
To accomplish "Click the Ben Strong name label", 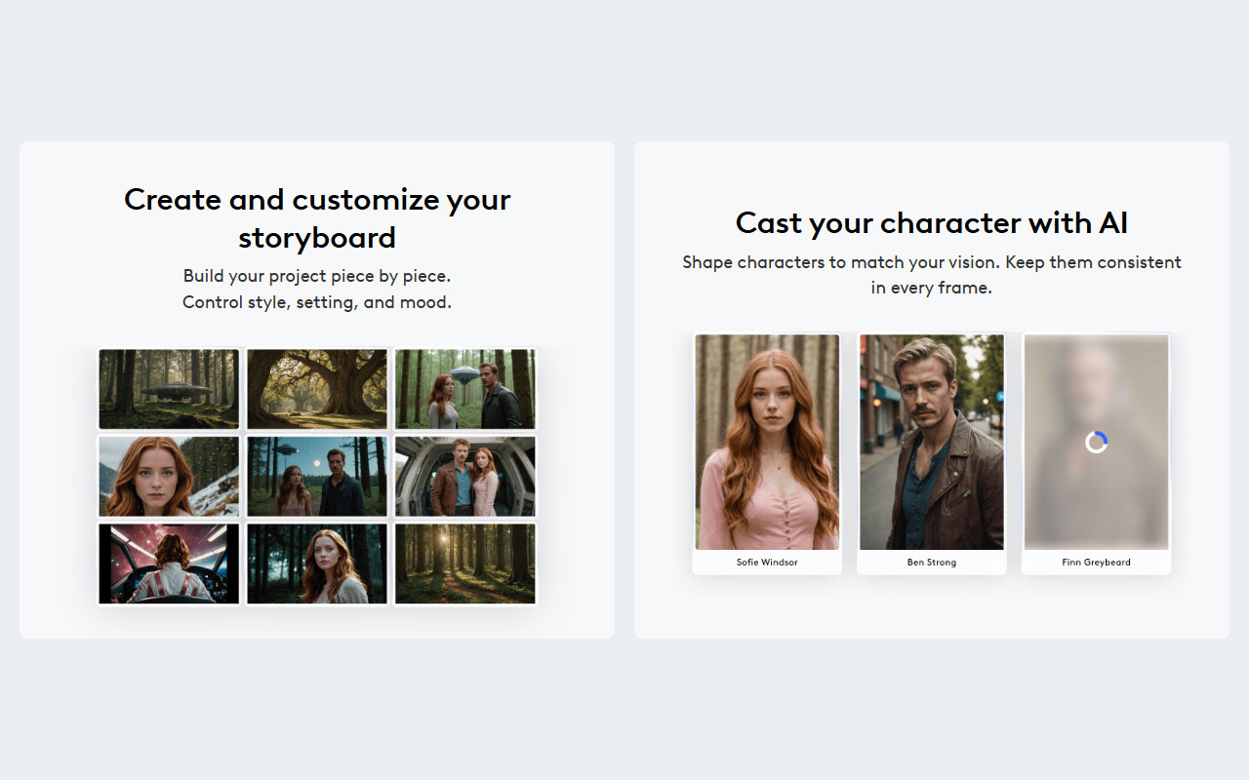I will (932, 563).
